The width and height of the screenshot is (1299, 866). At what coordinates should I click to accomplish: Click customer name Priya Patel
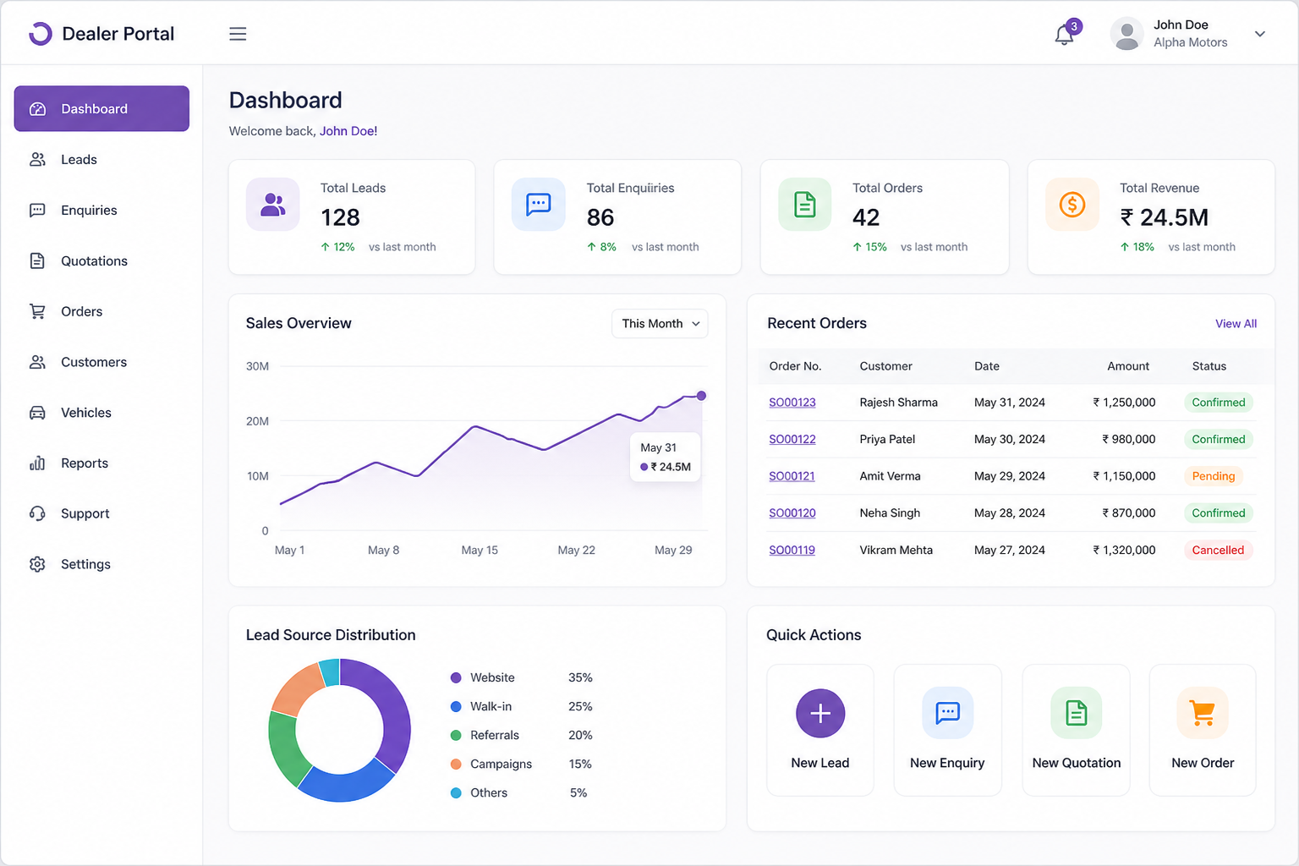tap(887, 440)
